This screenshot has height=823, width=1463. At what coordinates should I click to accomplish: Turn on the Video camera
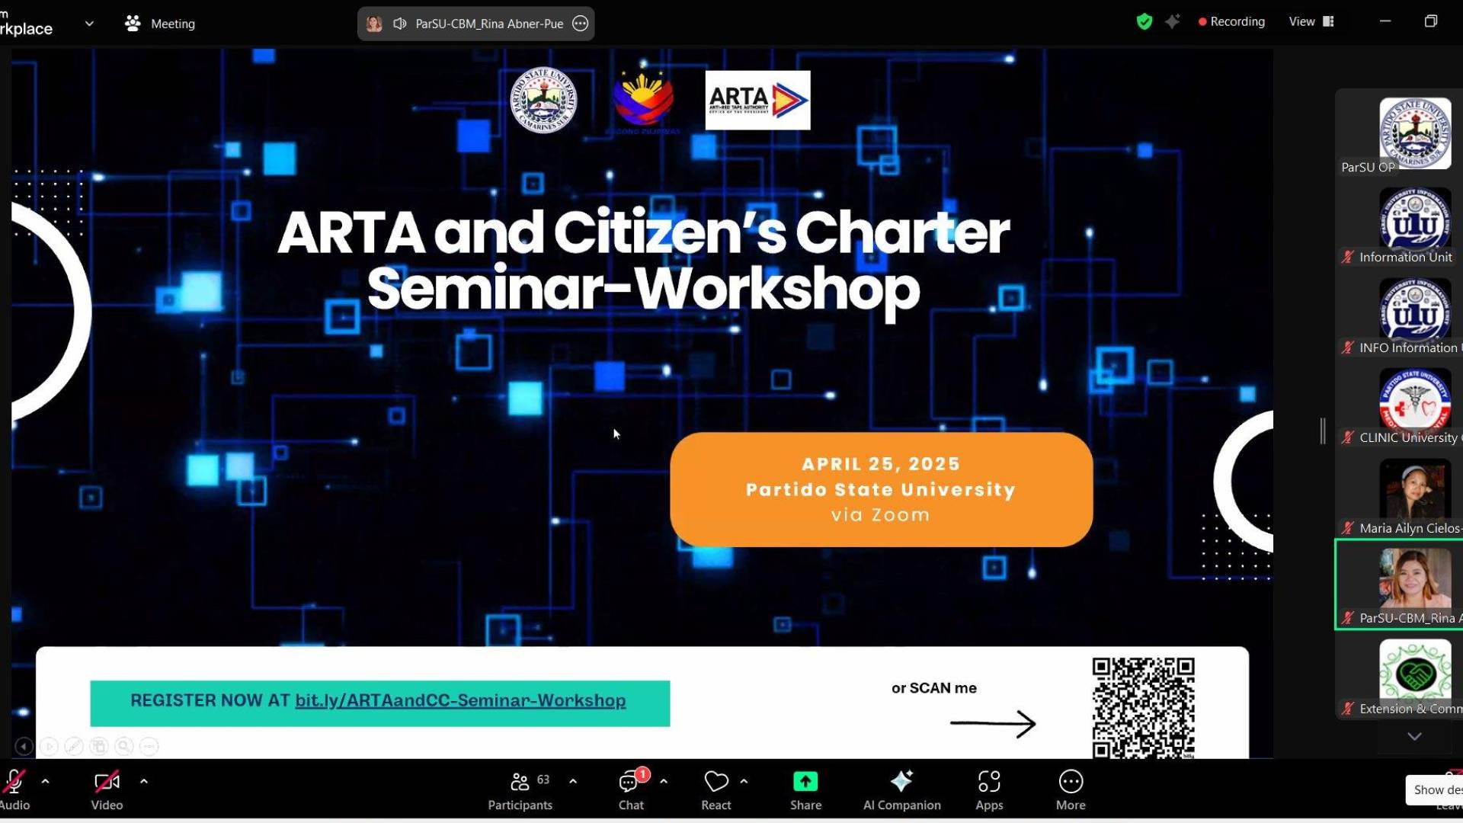pos(107,790)
